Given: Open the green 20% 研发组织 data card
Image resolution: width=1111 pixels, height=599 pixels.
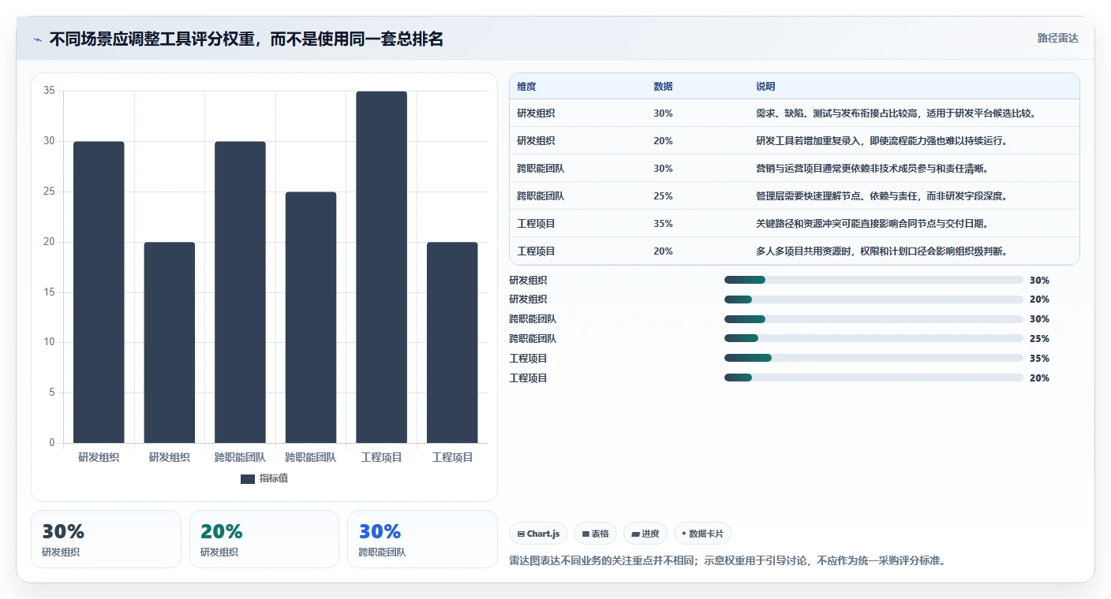Looking at the screenshot, I should (x=264, y=539).
